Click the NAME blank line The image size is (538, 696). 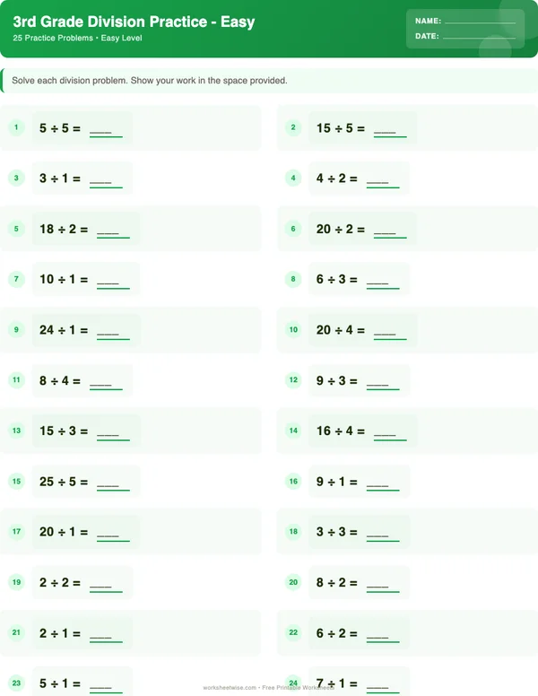pos(480,21)
